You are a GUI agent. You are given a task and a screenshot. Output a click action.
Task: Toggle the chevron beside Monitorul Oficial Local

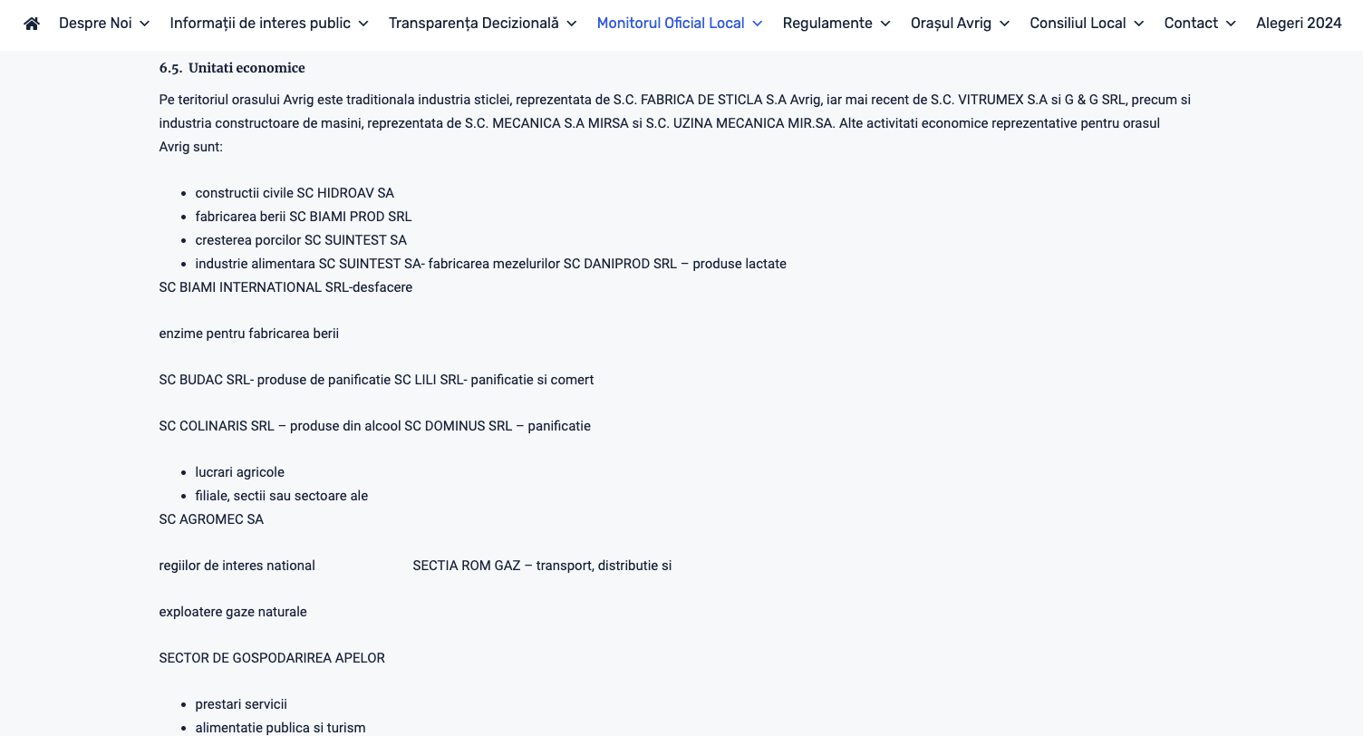tap(758, 24)
